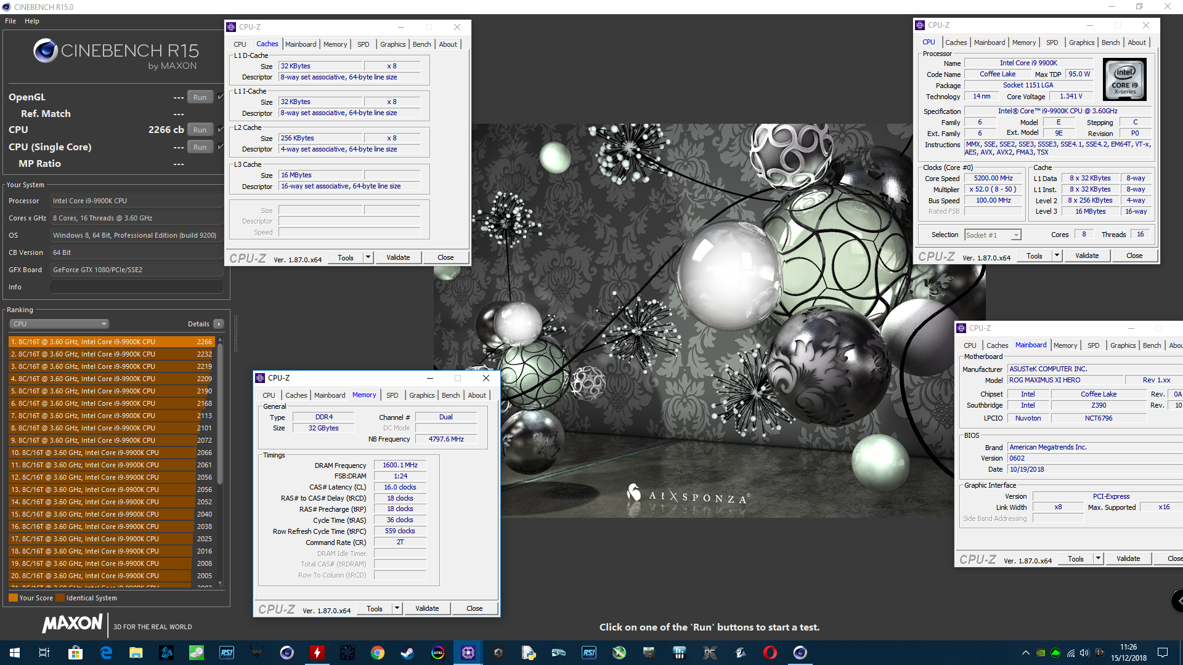1183x665 pixels.
Task: Select Graphics tab in Mainboard window
Action: click(1123, 345)
